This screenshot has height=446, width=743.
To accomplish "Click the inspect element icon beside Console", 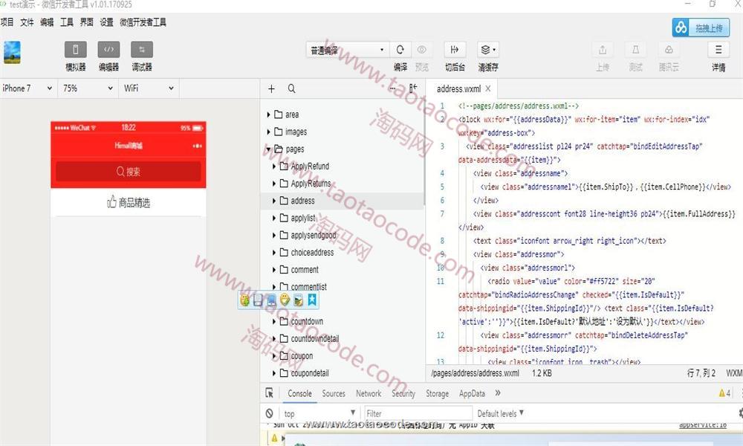I will (270, 393).
